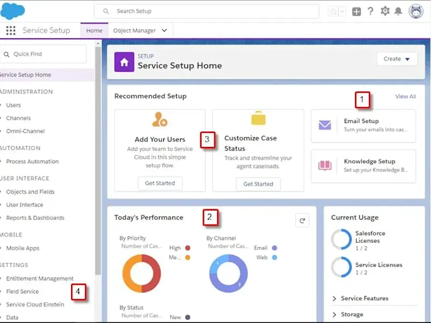Click the Current Usage heading
431x323 pixels.
pos(354,217)
